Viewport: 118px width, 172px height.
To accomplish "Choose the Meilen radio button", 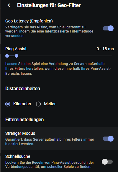I will coord(38,104).
